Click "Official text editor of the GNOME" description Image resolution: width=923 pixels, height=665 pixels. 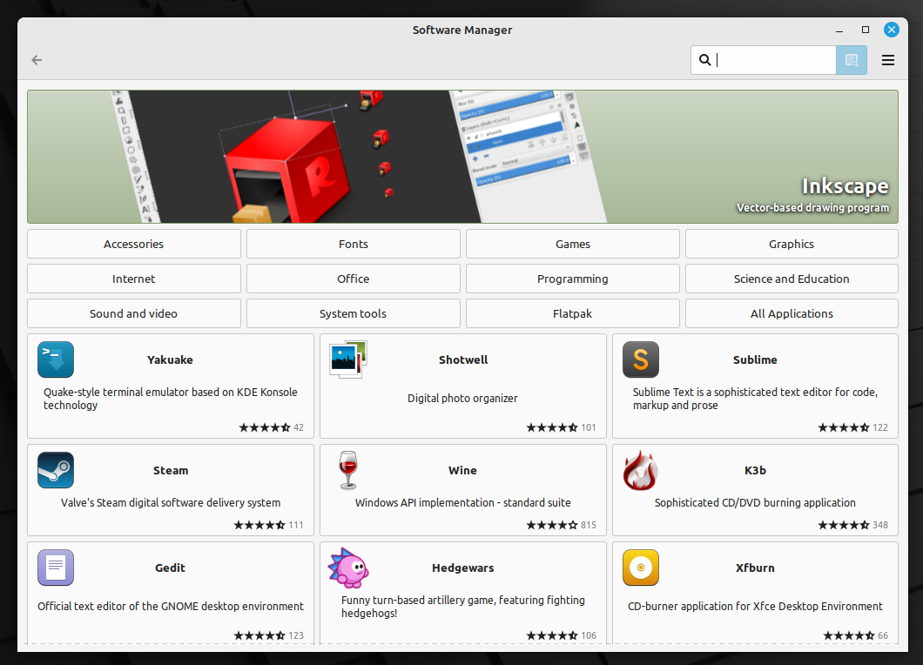pyautogui.click(x=171, y=606)
